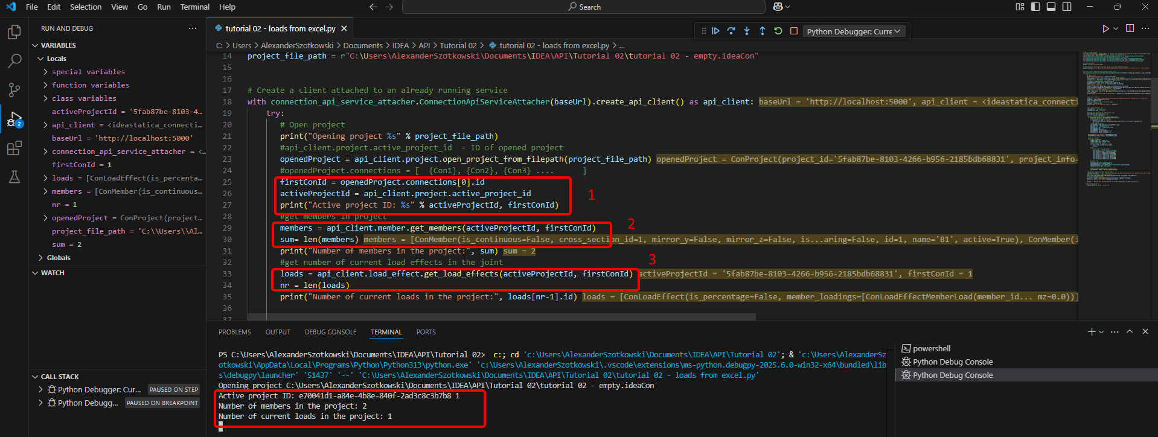Toggle the secondary side bar visibility

click(x=1067, y=7)
